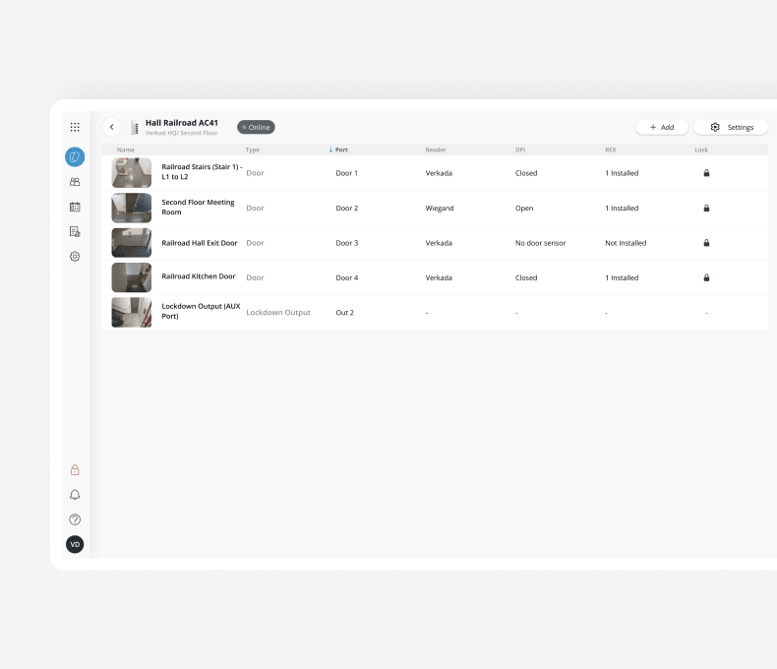Open the users icon in sidebar
The image size is (777, 669).
point(75,182)
